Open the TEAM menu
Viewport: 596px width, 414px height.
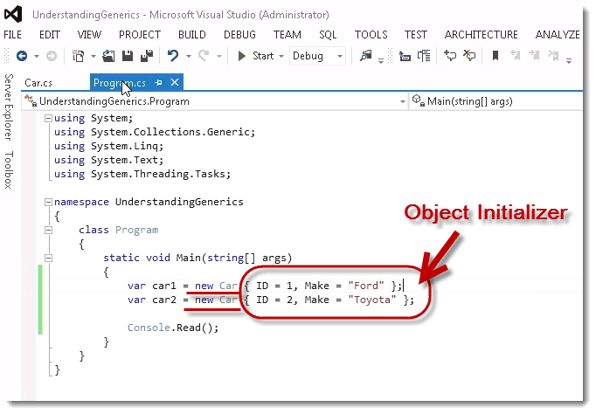pos(287,35)
